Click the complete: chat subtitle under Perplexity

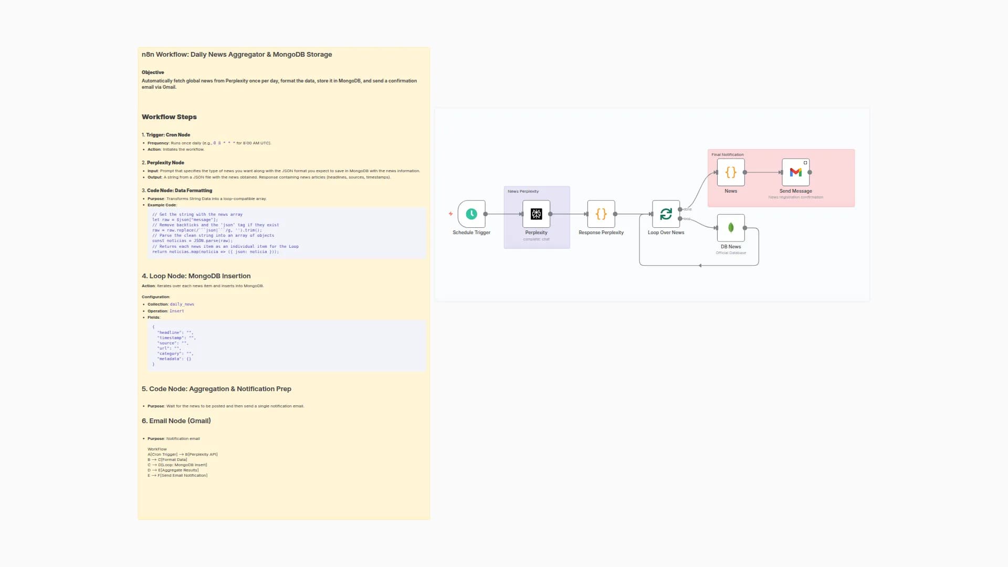pos(537,239)
